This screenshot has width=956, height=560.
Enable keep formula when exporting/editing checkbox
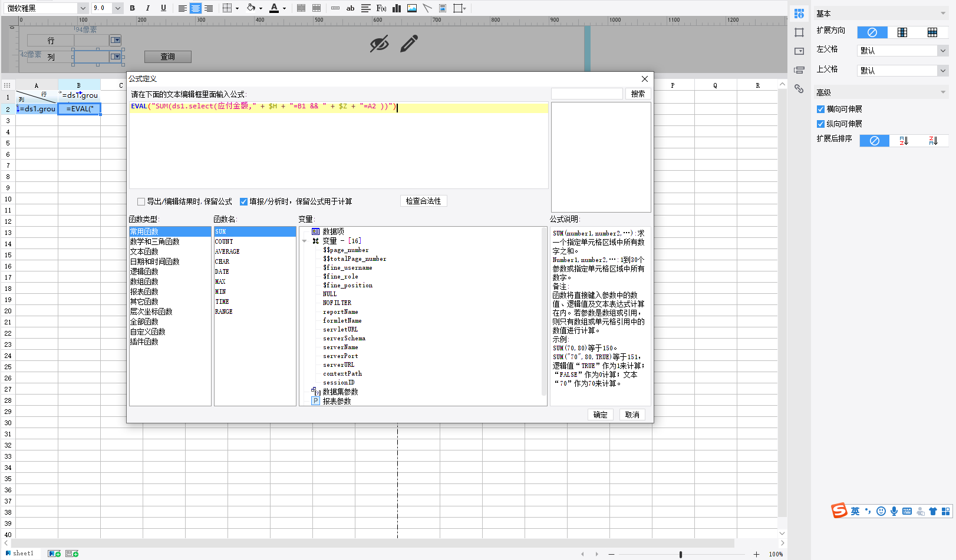141,202
